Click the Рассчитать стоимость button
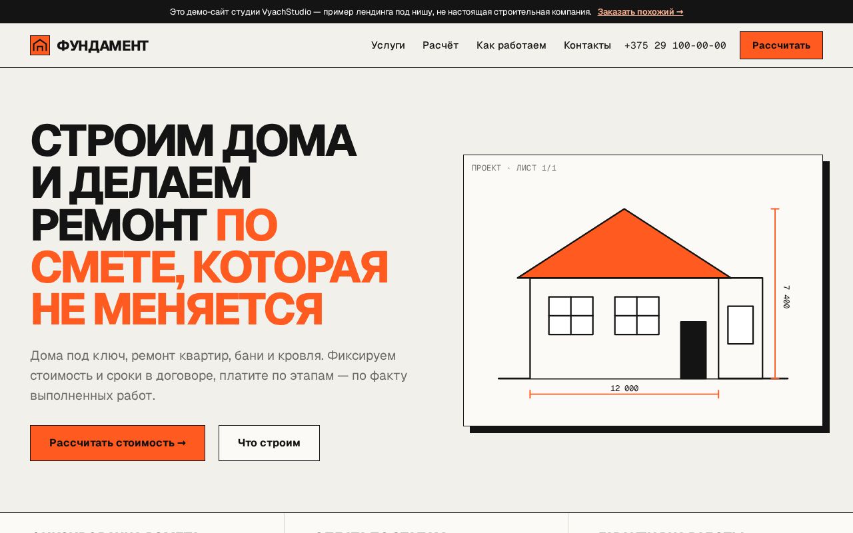Image resolution: width=853 pixels, height=533 pixels. 117,443
